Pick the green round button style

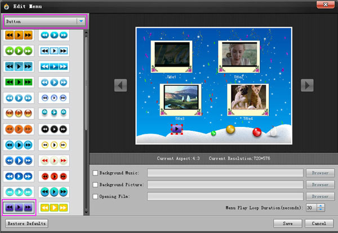coord(19,51)
